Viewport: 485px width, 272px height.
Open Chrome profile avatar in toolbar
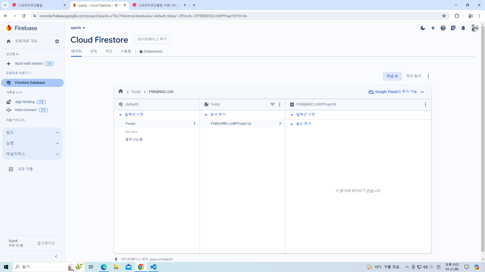[x=470, y=16]
